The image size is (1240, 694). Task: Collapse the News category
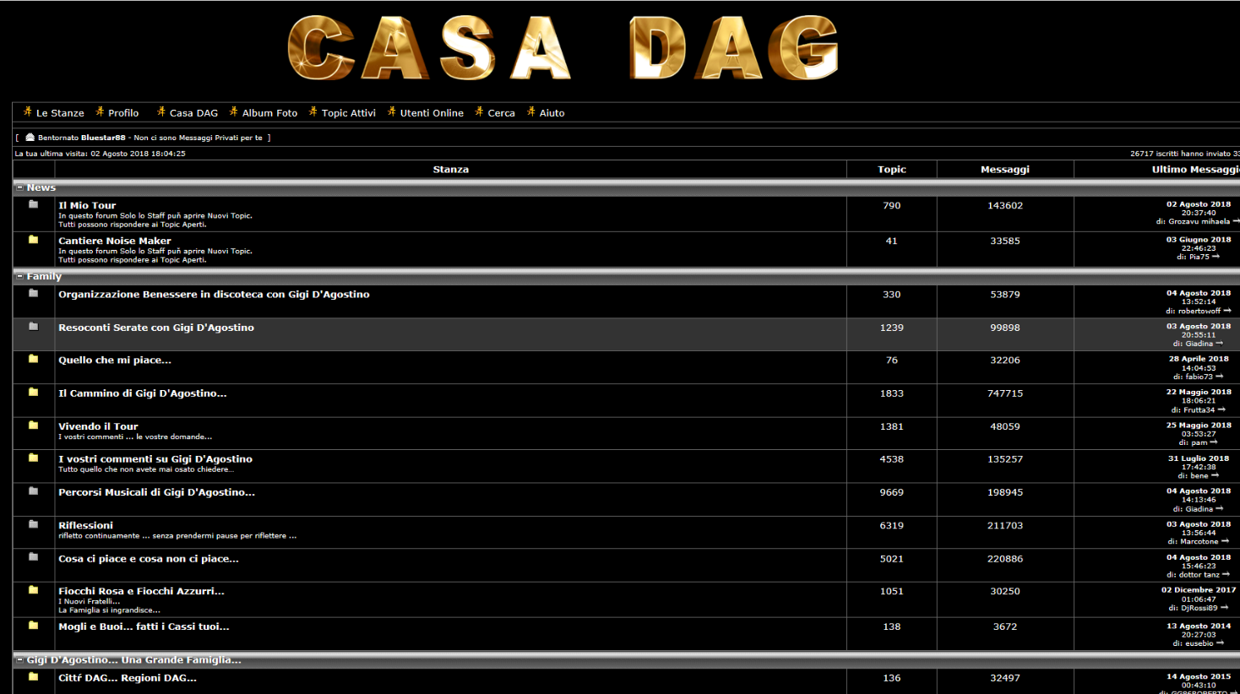click(x=19, y=187)
